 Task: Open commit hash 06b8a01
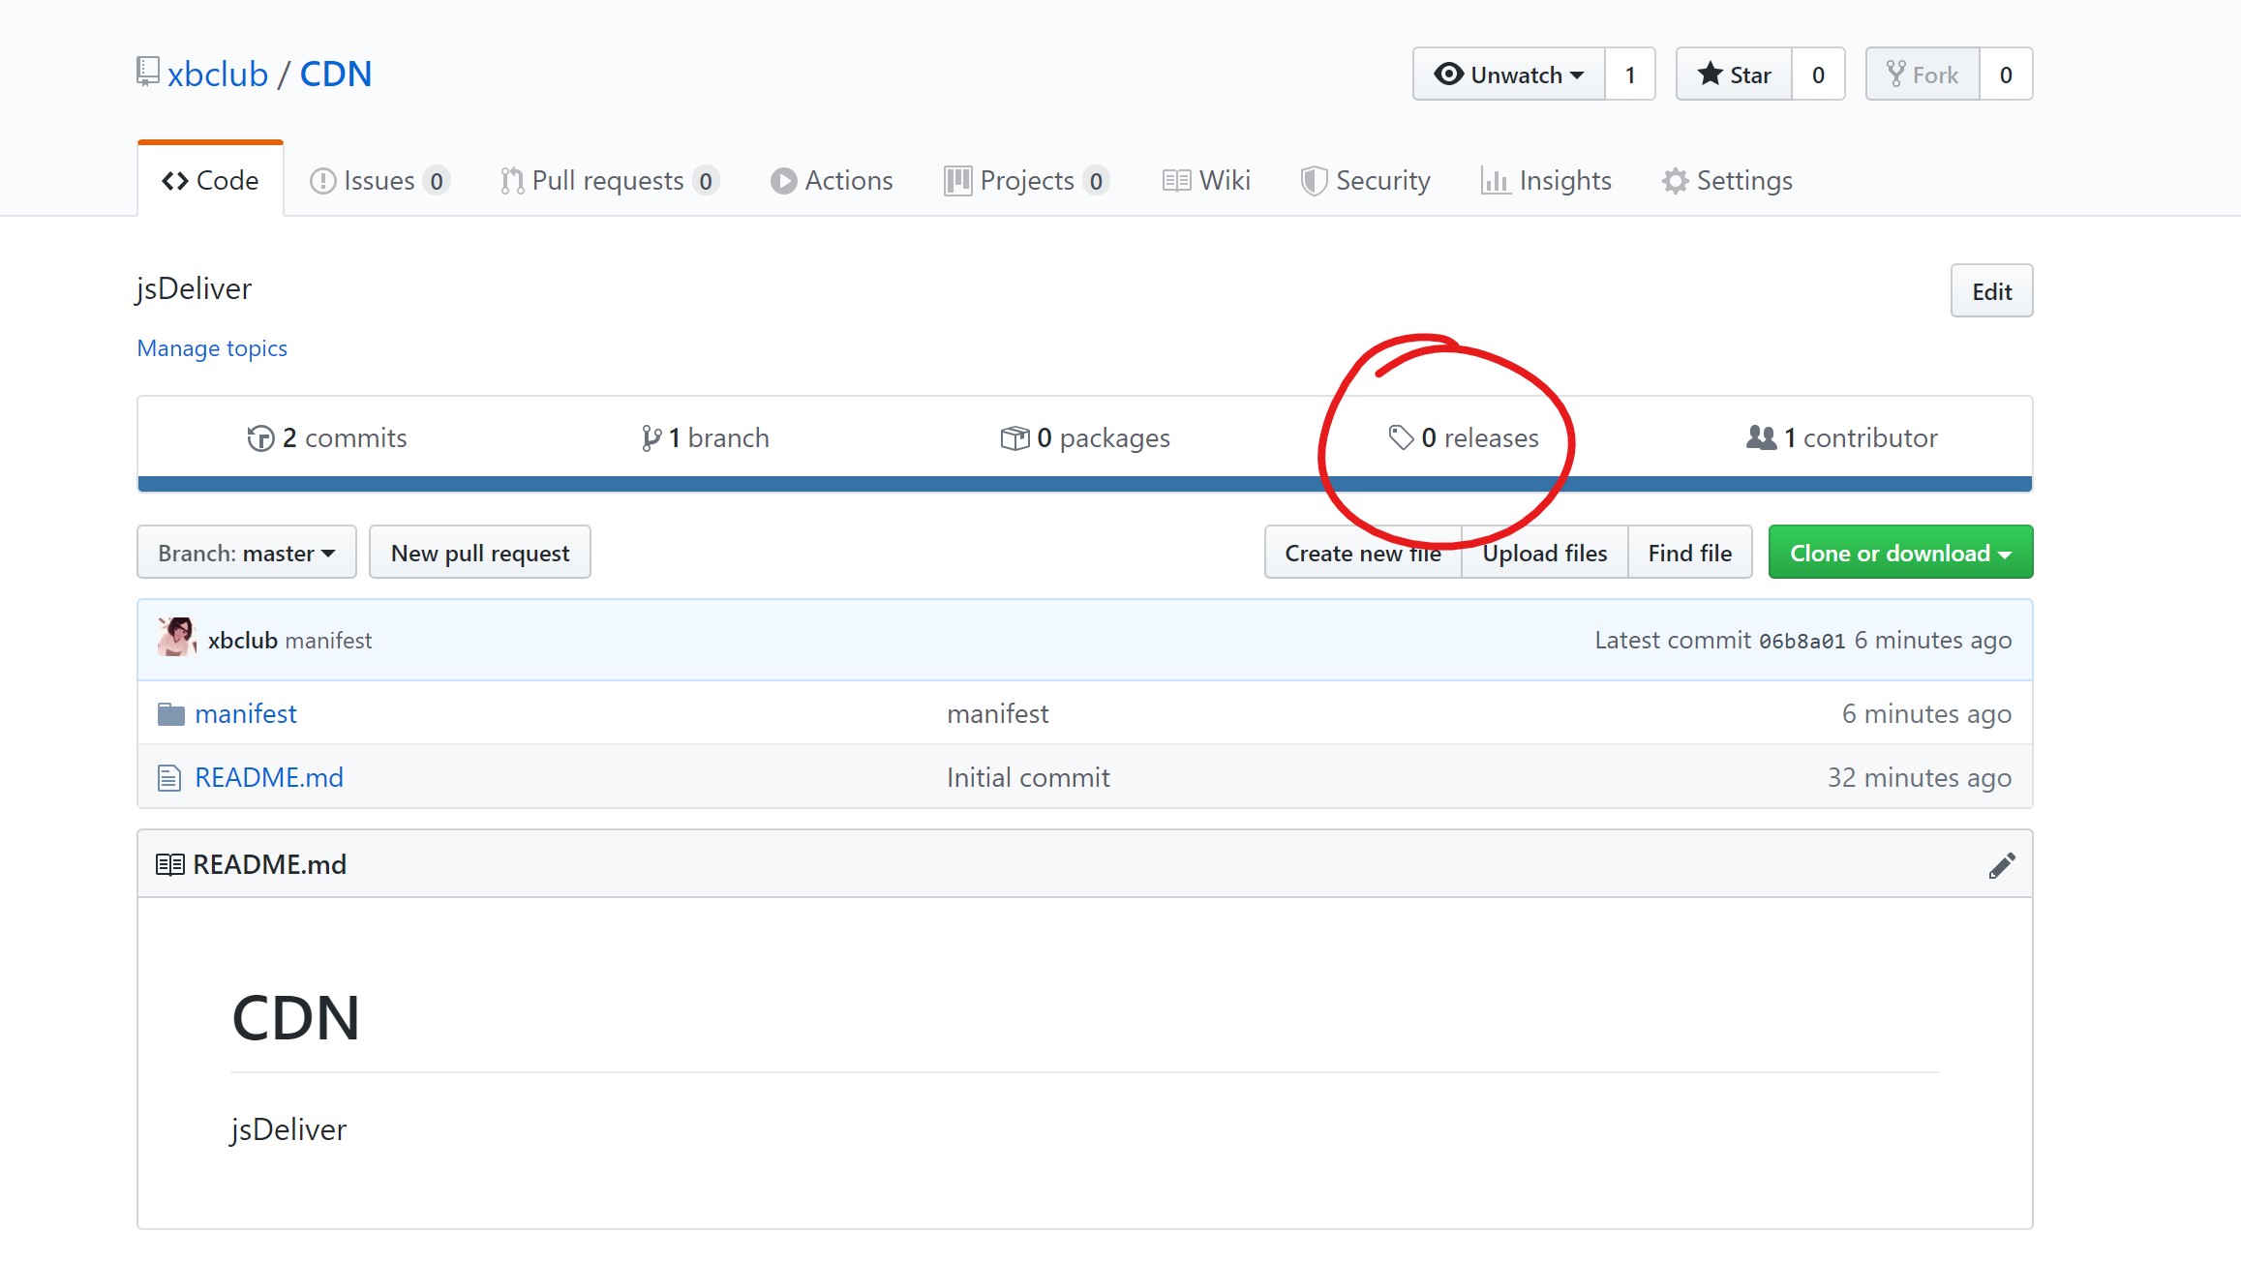point(1802,641)
